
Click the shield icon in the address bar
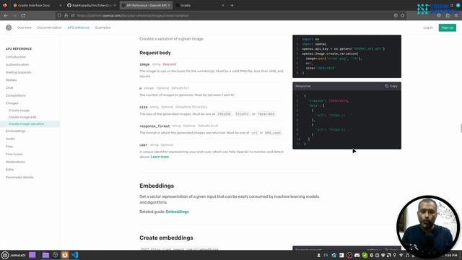(x=59, y=15)
